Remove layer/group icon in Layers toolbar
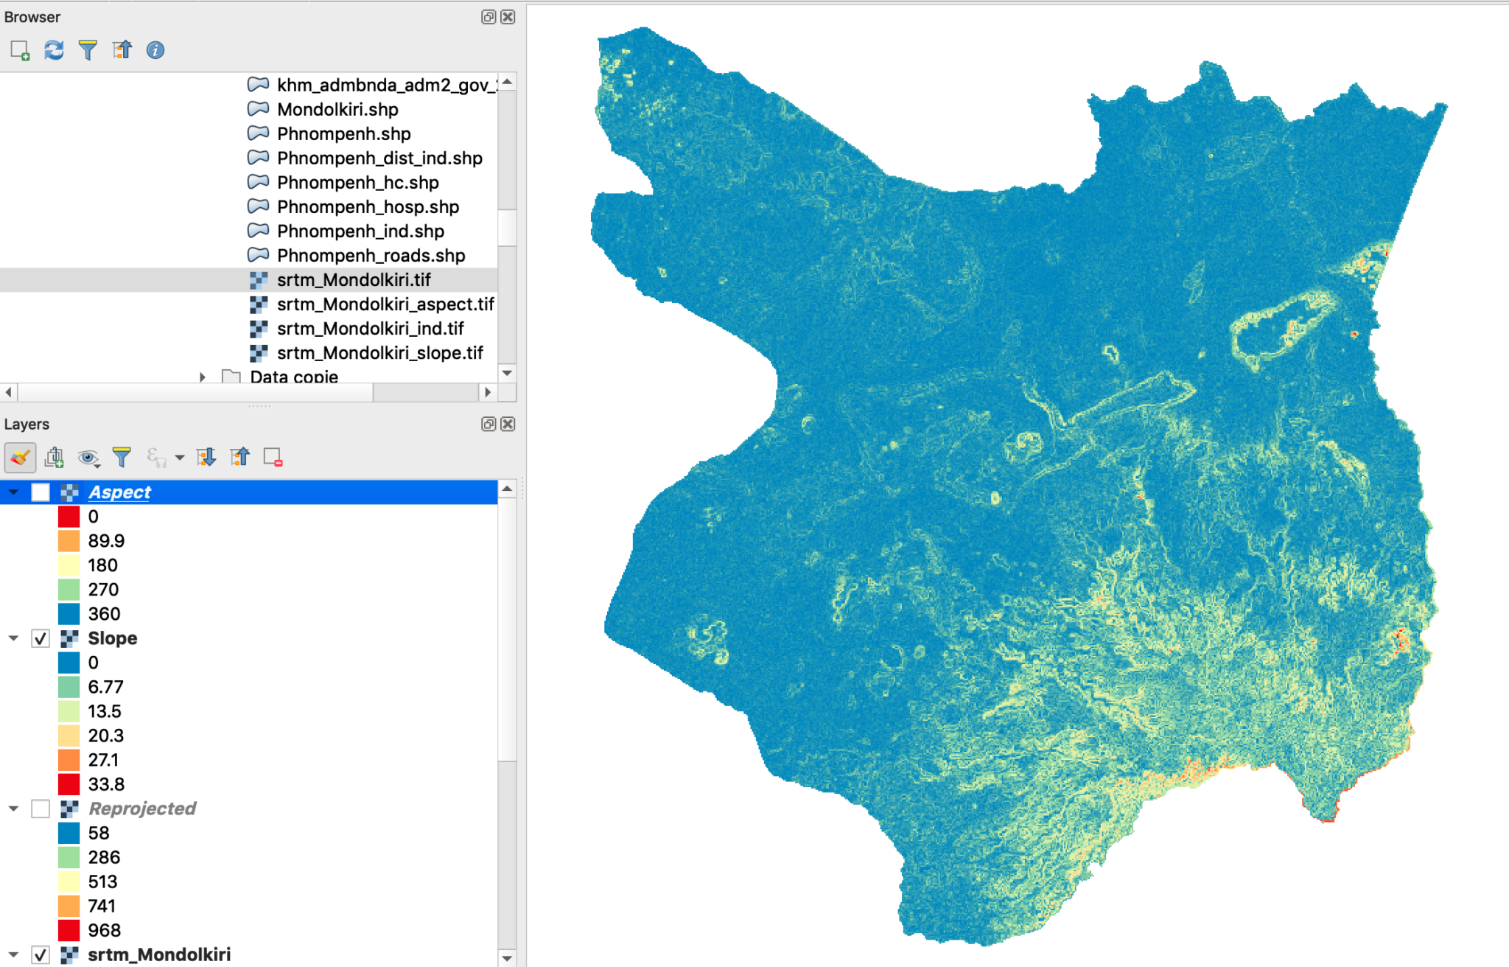Viewport: 1509px width, 967px height. tap(273, 458)
